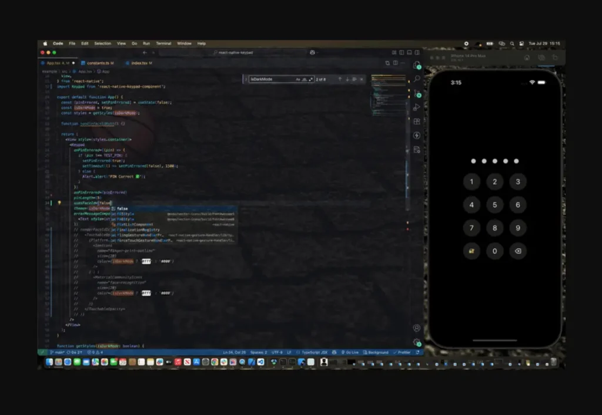Toggle whole word matching in find widget
602x415 pixels.
click(305, 79)
